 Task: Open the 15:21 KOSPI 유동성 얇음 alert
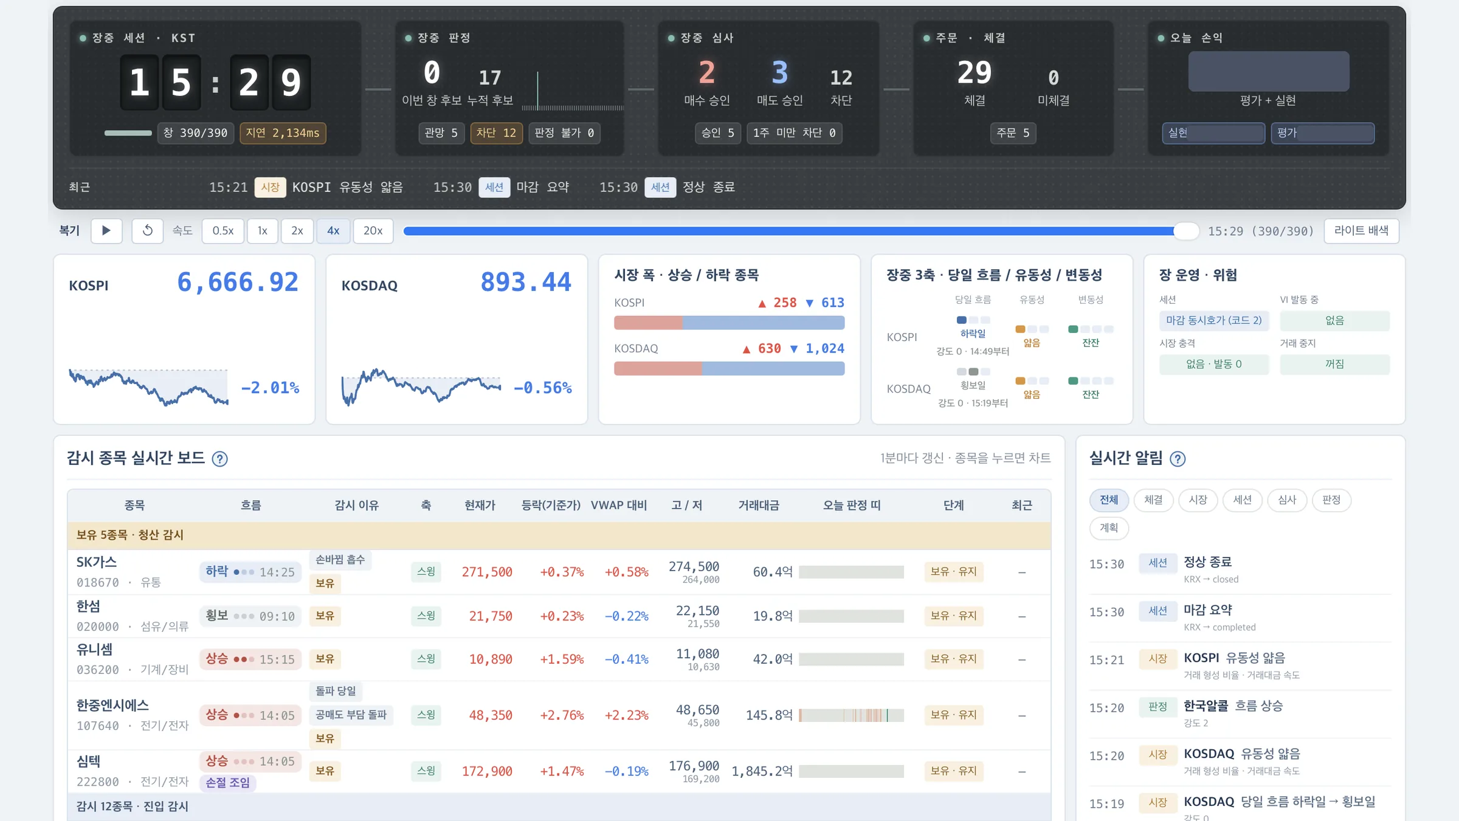click(1240, 666)
